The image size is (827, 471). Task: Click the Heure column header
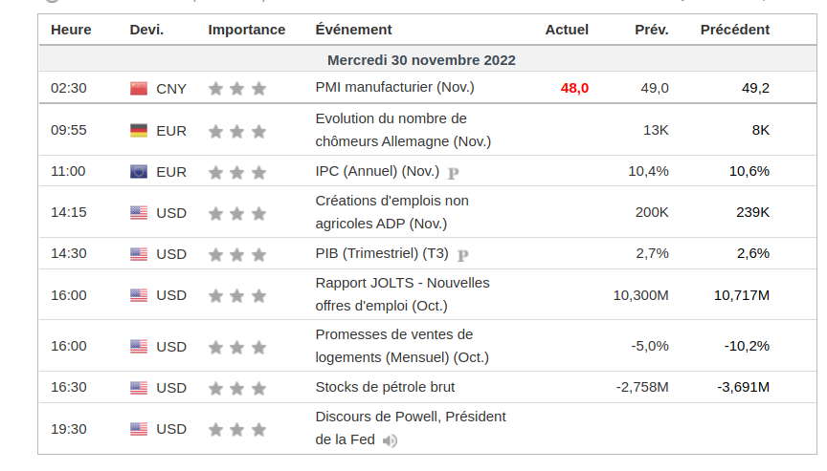[x=71, y=30]
